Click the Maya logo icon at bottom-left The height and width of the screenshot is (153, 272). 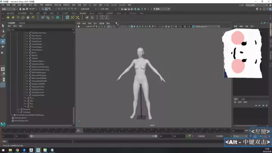pos(3,124)
